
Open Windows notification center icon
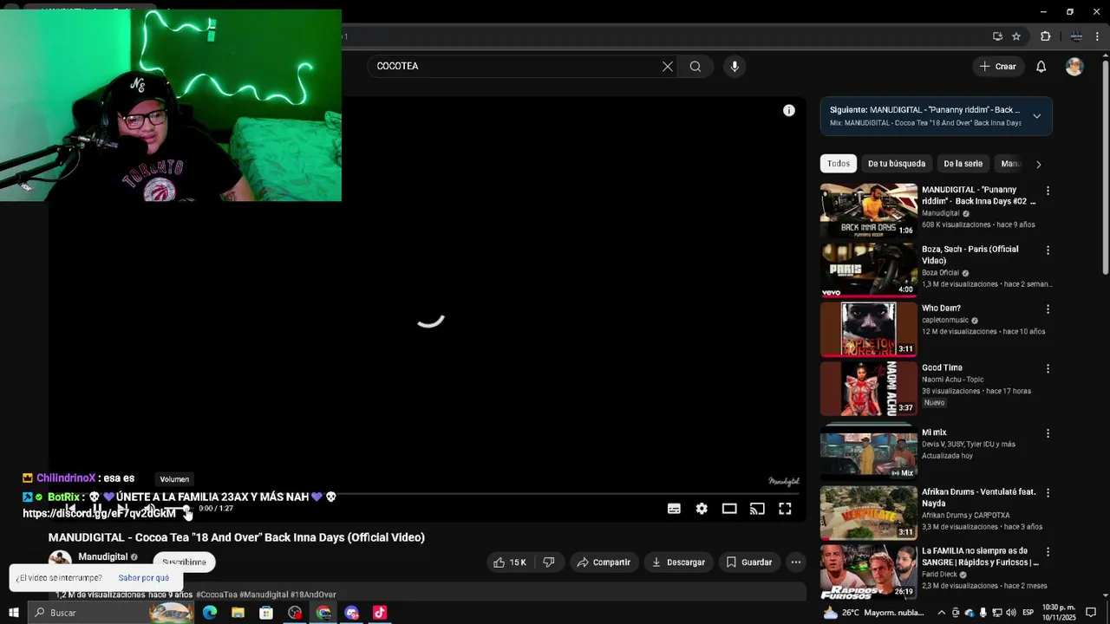[1091, 613]
